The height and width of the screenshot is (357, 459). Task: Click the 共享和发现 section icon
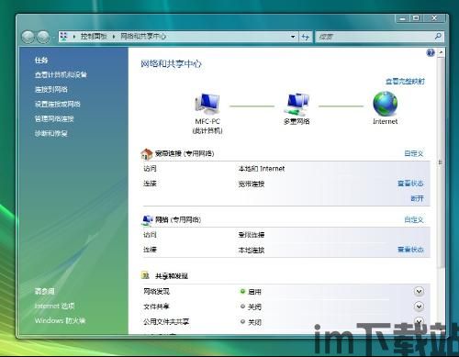[145, 275]
